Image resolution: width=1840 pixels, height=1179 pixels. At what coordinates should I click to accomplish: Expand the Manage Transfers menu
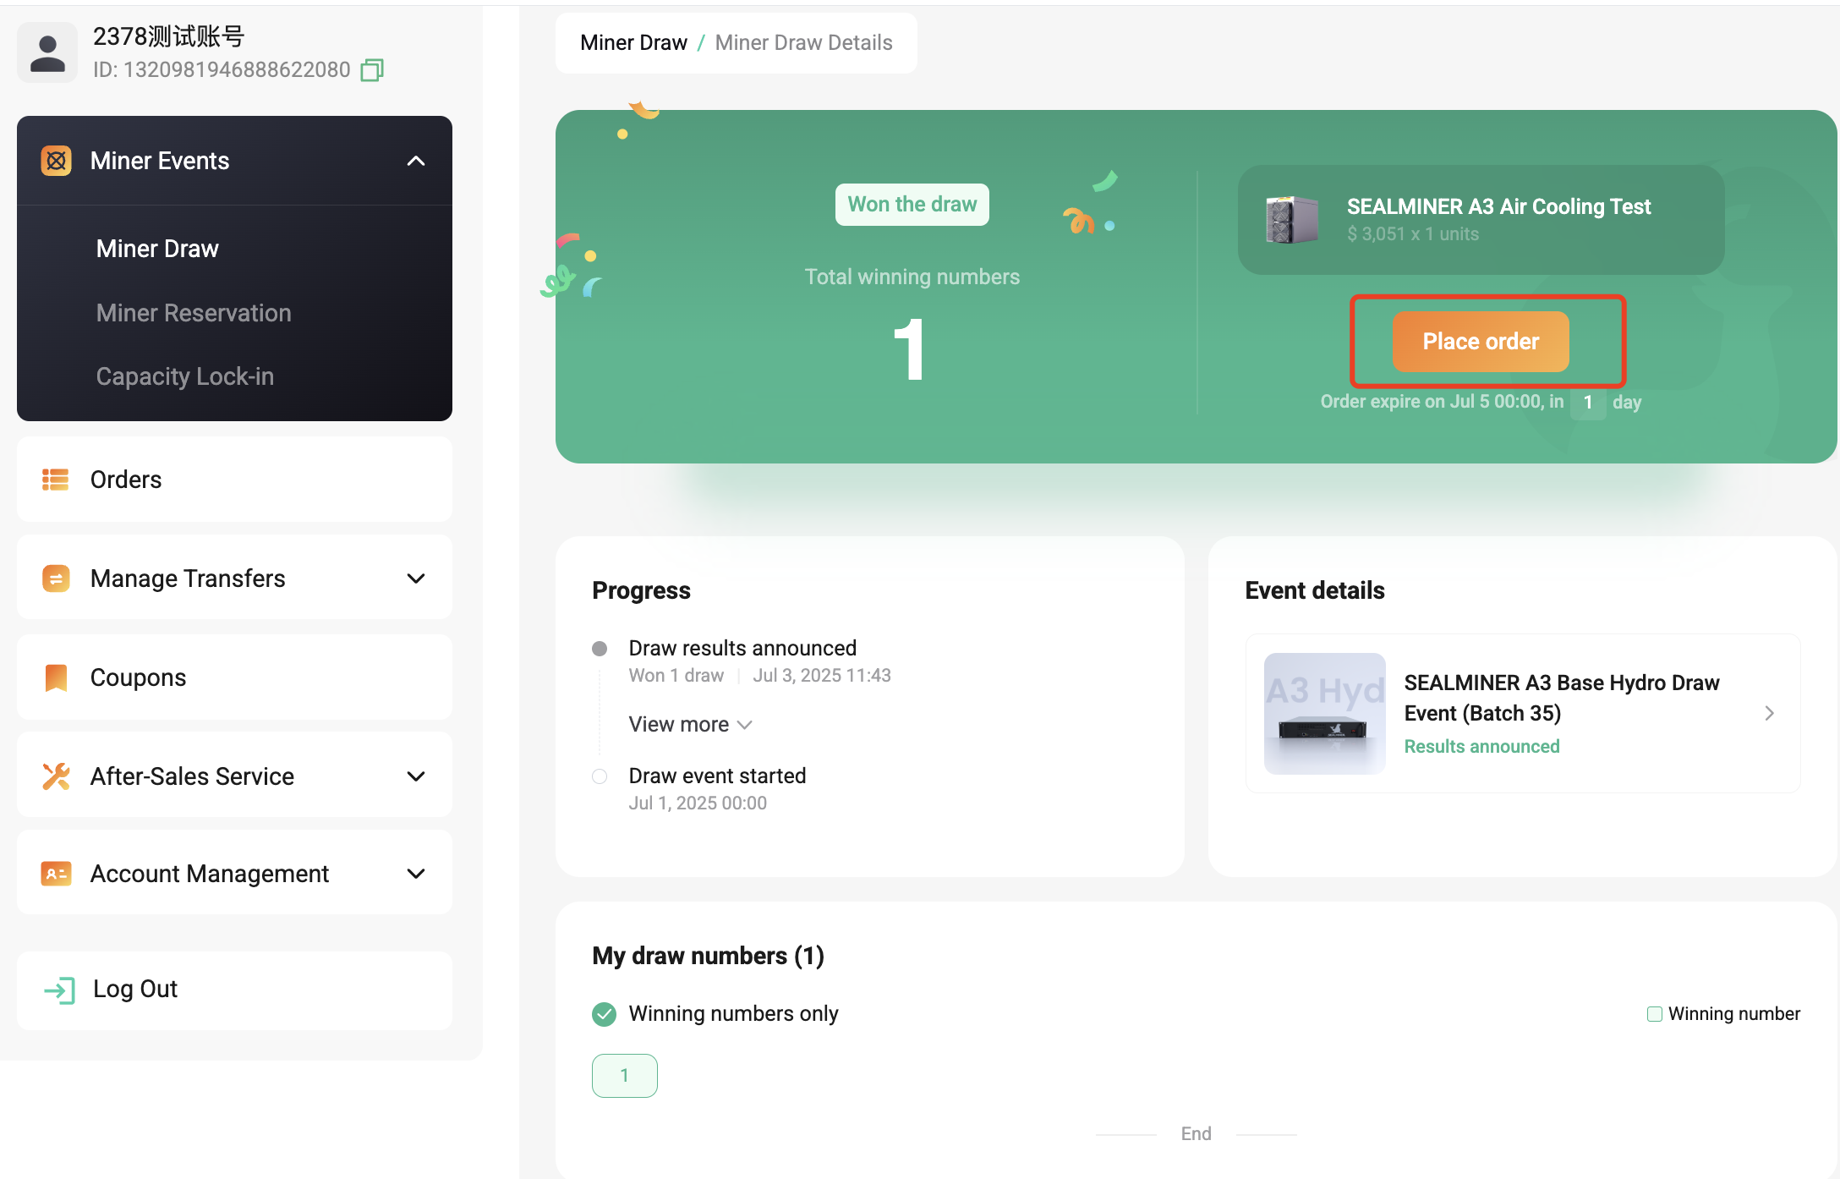point(416,579)
